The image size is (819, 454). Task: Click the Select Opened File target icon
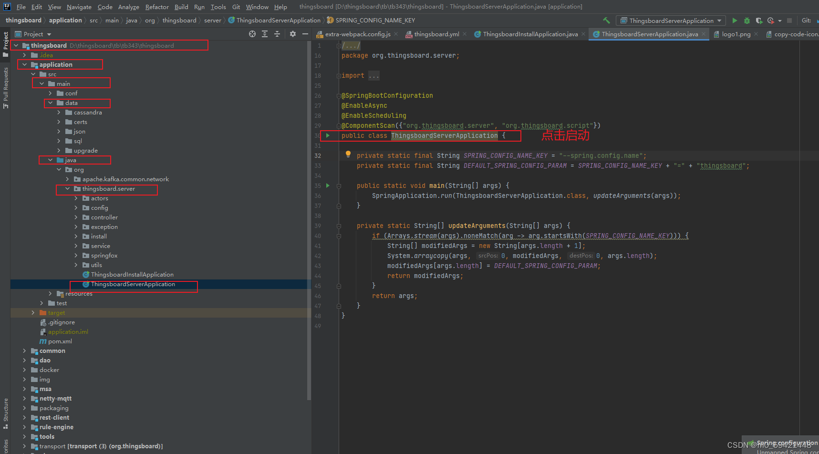pos(252,34)
